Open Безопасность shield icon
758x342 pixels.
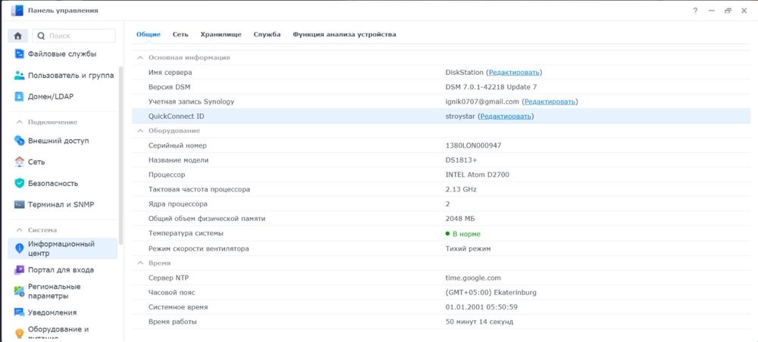20,183
